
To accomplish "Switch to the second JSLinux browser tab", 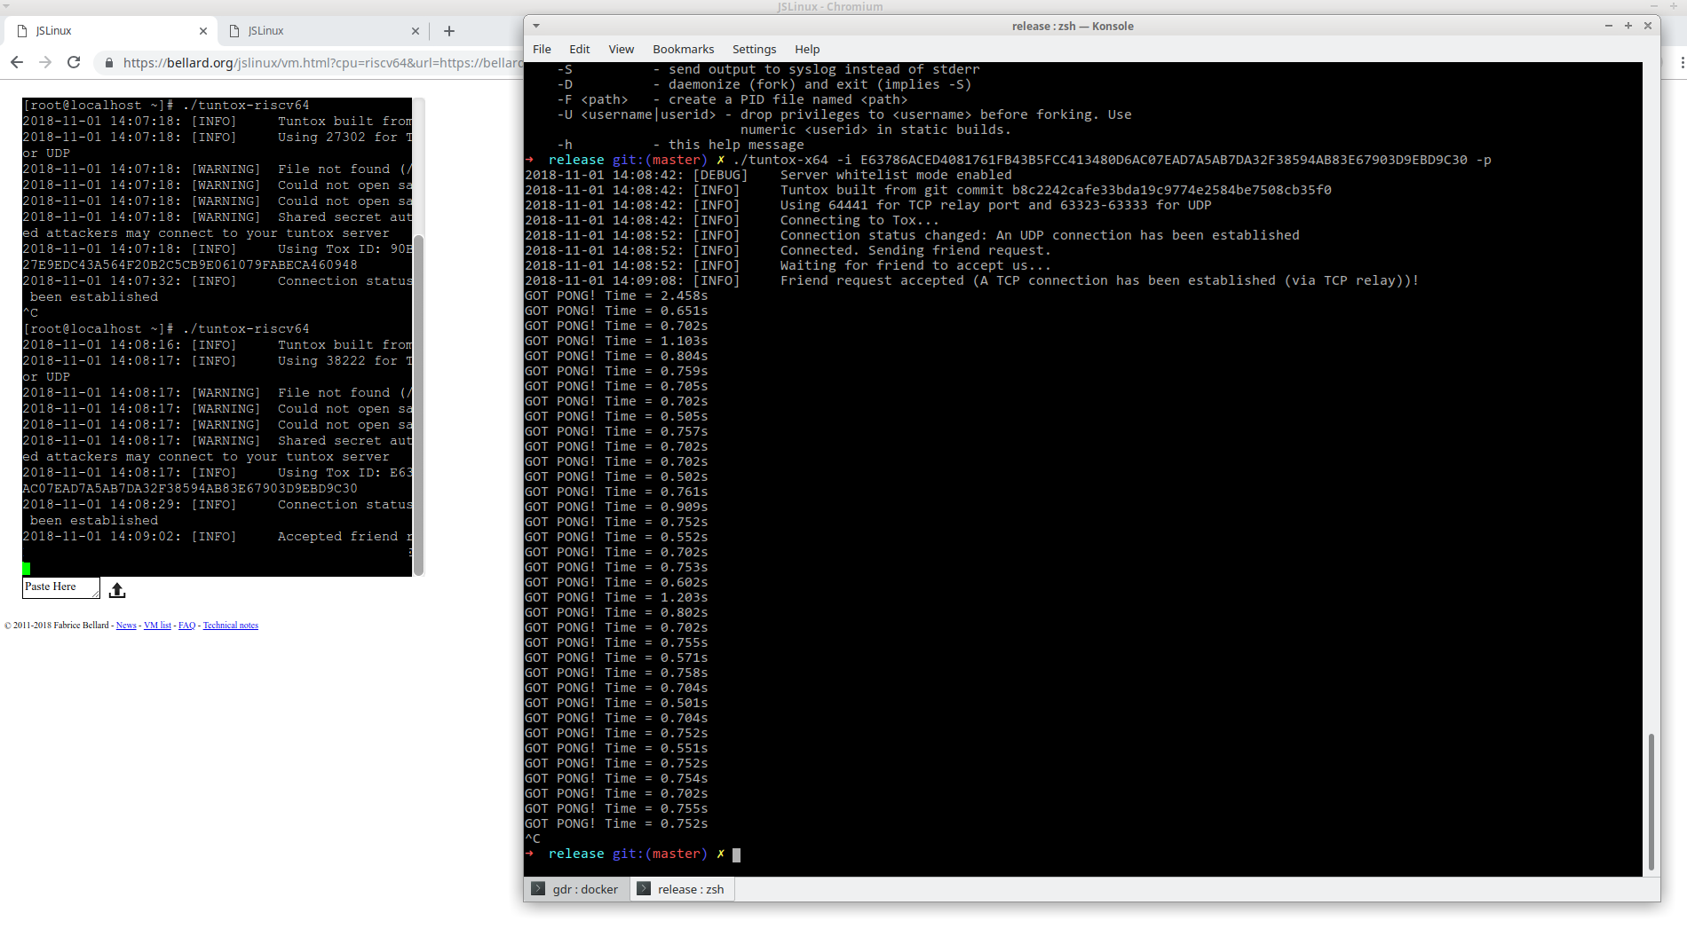I will pos(320,31).
